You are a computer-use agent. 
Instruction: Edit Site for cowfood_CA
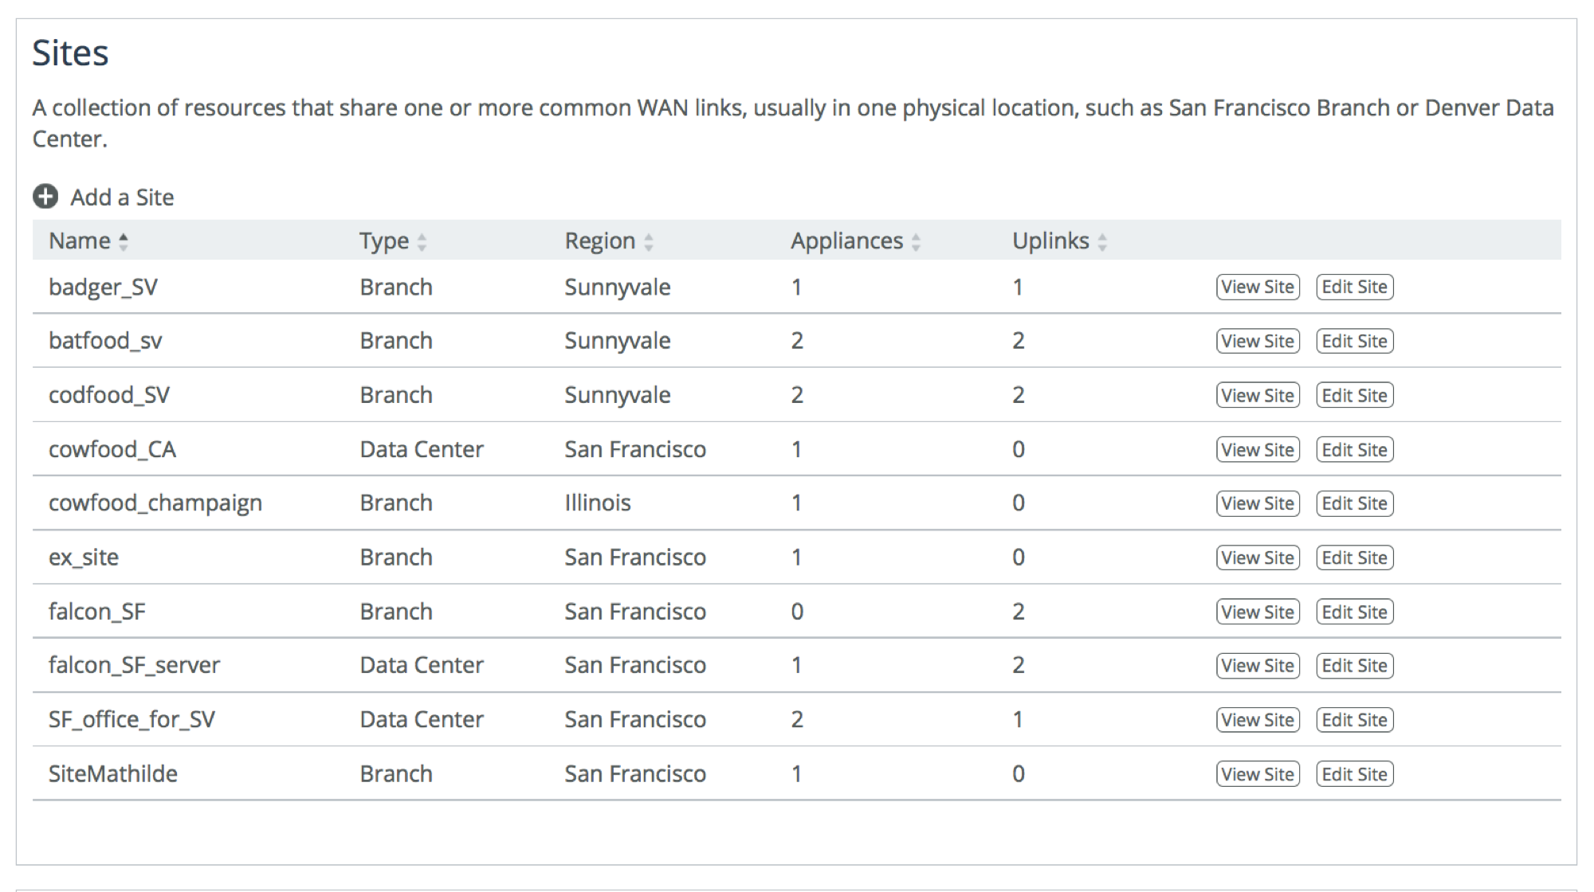click(x=1354, y=449)
